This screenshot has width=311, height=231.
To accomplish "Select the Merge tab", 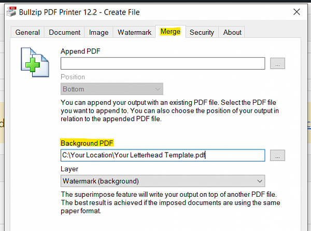I will [171, 31].
